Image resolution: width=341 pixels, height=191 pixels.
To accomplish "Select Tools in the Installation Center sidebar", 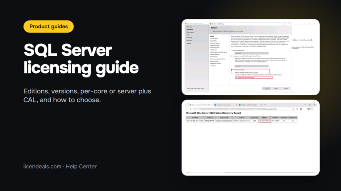I will click(188, 35).
